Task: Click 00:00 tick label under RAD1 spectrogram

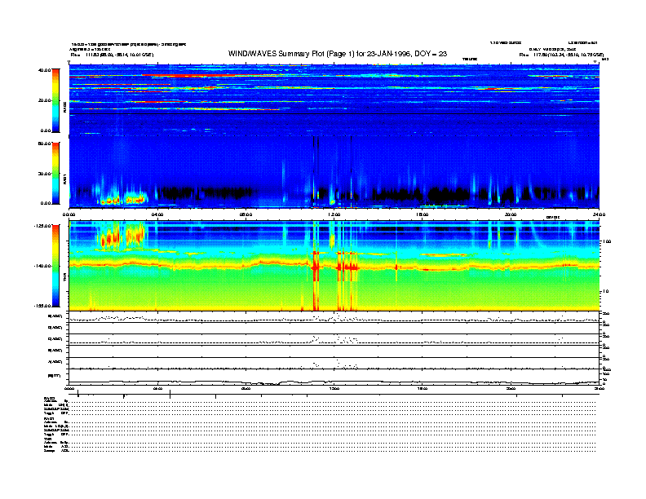Action: (69, 214)
